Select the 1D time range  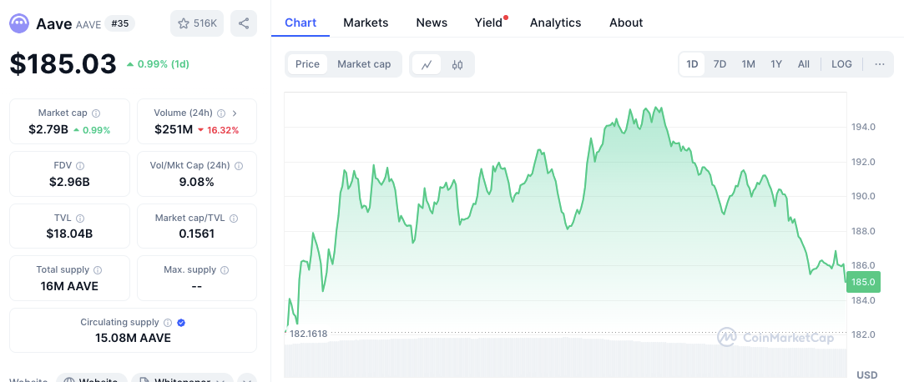click(692, 64)
